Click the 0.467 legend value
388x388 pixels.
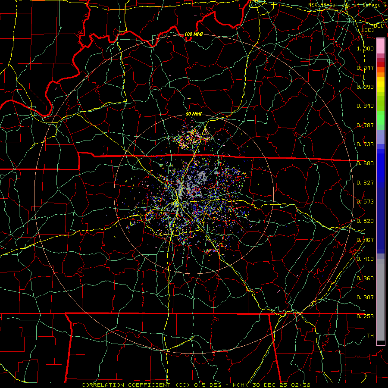[365, 240]
